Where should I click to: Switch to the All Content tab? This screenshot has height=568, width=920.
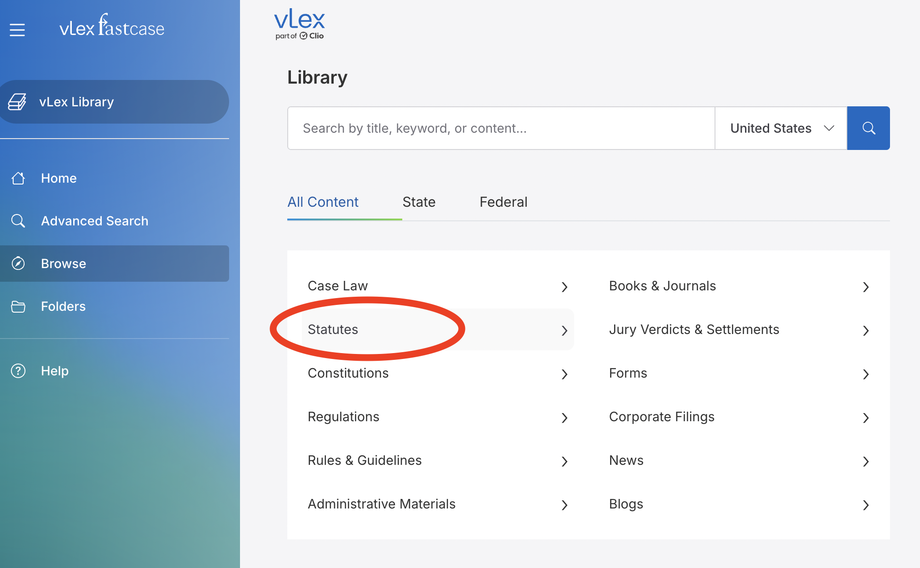[323, 202]
